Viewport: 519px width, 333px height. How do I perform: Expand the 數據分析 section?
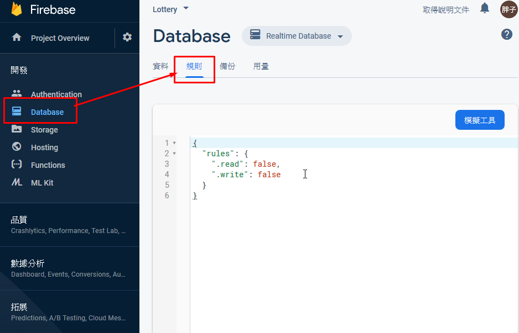click(70, 268)
